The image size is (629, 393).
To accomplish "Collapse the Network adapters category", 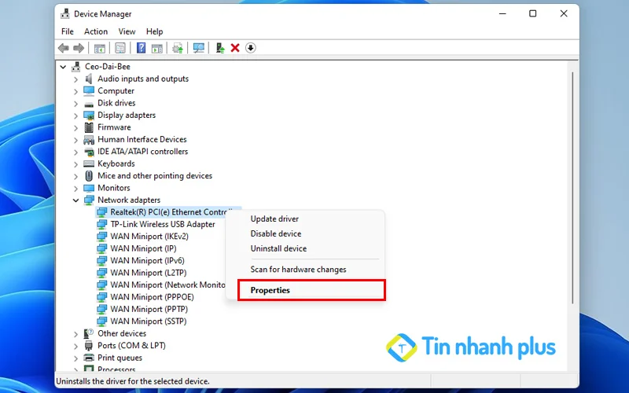I will click(76, 200).
